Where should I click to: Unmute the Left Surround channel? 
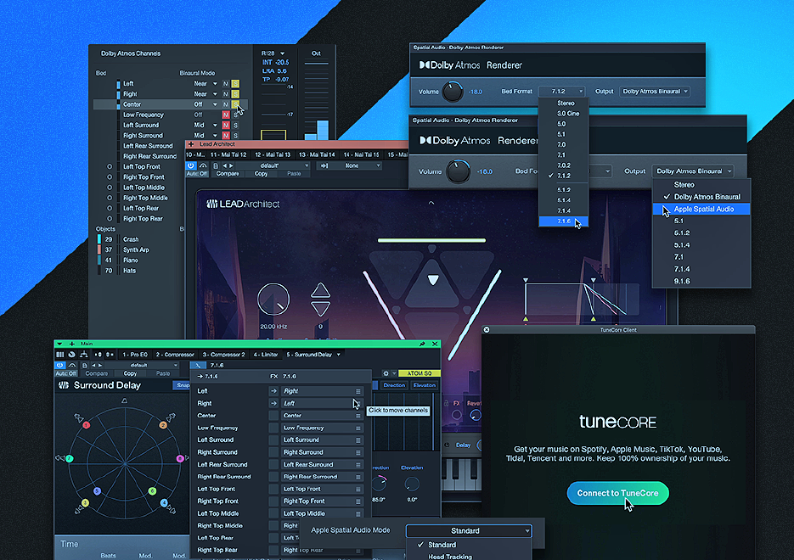click(x=226, y=125)
